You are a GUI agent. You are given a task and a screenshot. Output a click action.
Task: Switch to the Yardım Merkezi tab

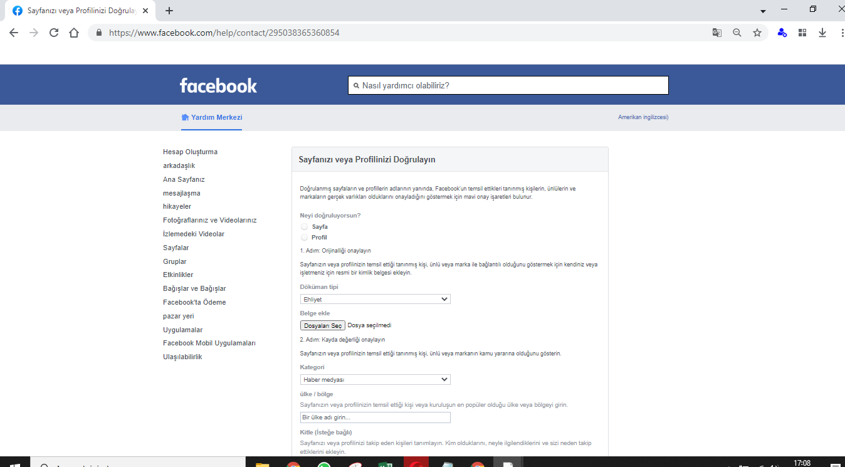(x=211, y=118)
